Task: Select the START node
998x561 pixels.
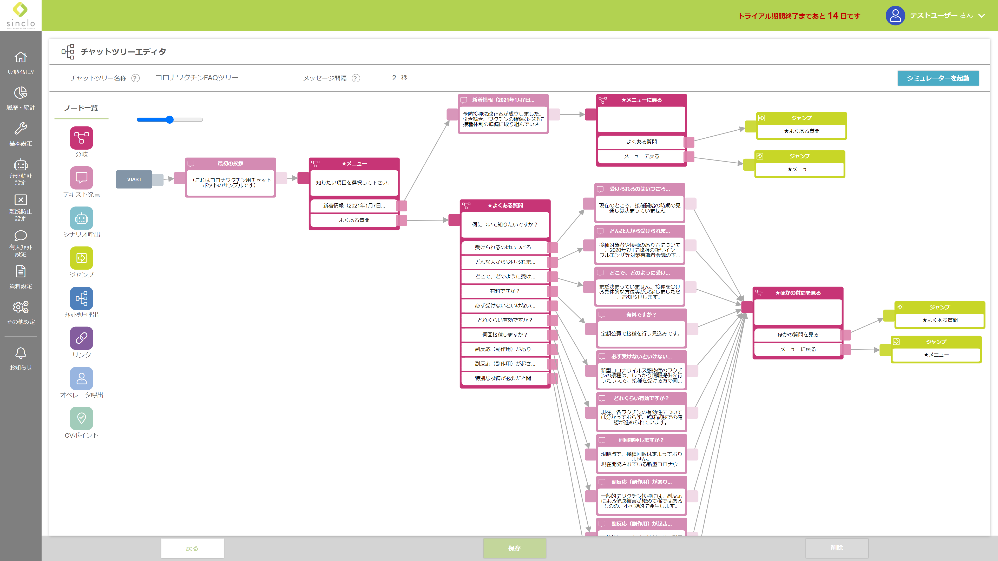Action: point(134,179)
